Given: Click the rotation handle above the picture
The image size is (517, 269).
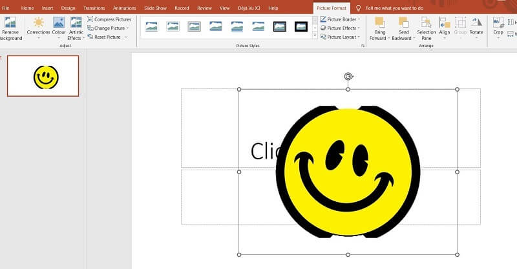Looking at the screenshot, I should point(348,77).
